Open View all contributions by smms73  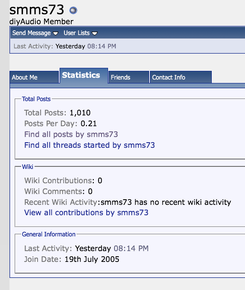(x=86, y=213)
